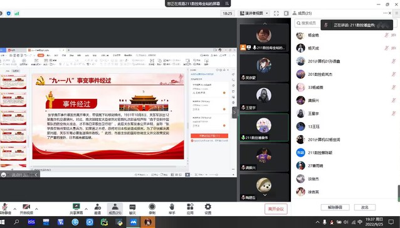Start recording with the 录制 icon
Screen dimensions: 400x228
[x=152, y=209]
